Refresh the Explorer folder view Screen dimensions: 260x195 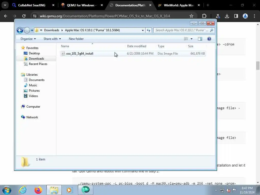(x=148, y=30)
